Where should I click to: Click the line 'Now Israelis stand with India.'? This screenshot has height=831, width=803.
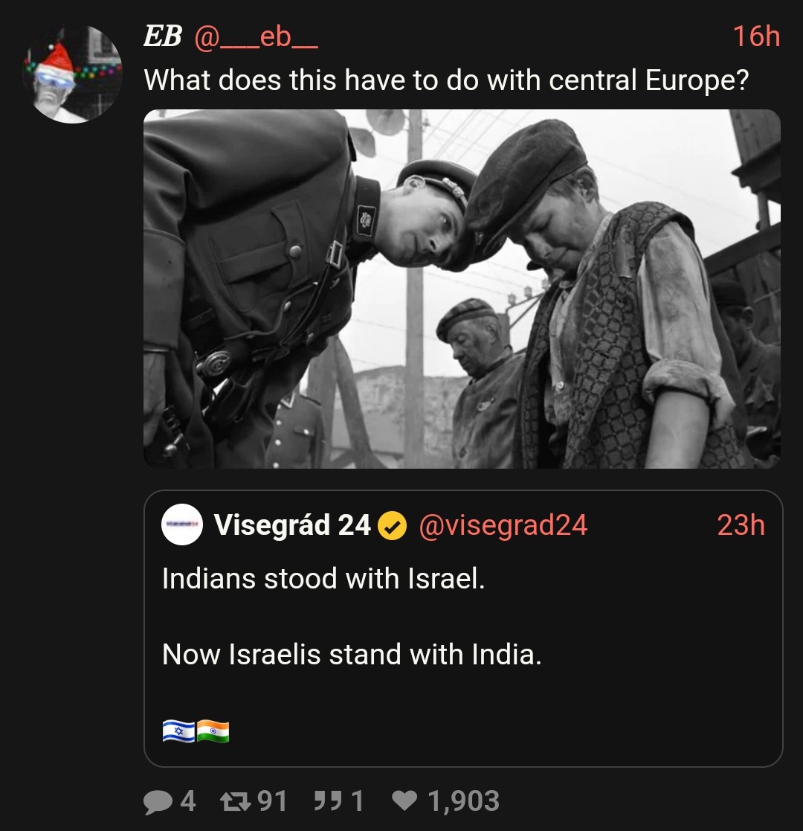pyautogui.click(x=352, y=654)
